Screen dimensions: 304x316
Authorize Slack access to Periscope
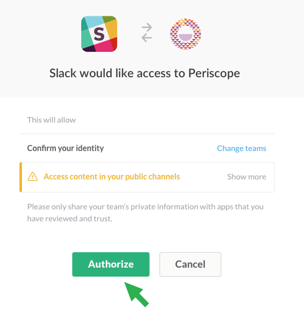[111, 264]
